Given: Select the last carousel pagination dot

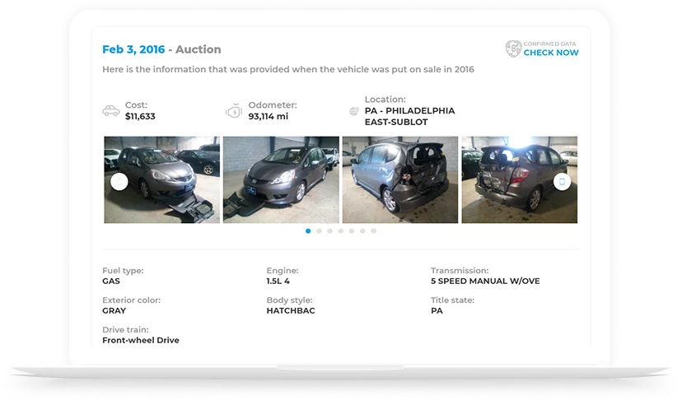Looking at the screenshot, I should coord(373,231).
